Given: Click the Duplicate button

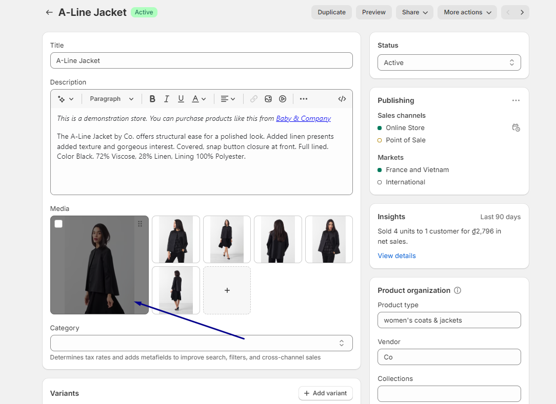Looking at the screenshot, I should pyautogui.click(x=331, y=12).
